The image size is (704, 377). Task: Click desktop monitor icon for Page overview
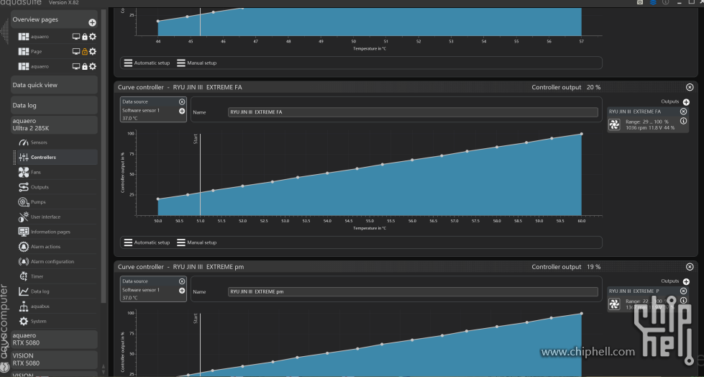(x=76, y=51)
